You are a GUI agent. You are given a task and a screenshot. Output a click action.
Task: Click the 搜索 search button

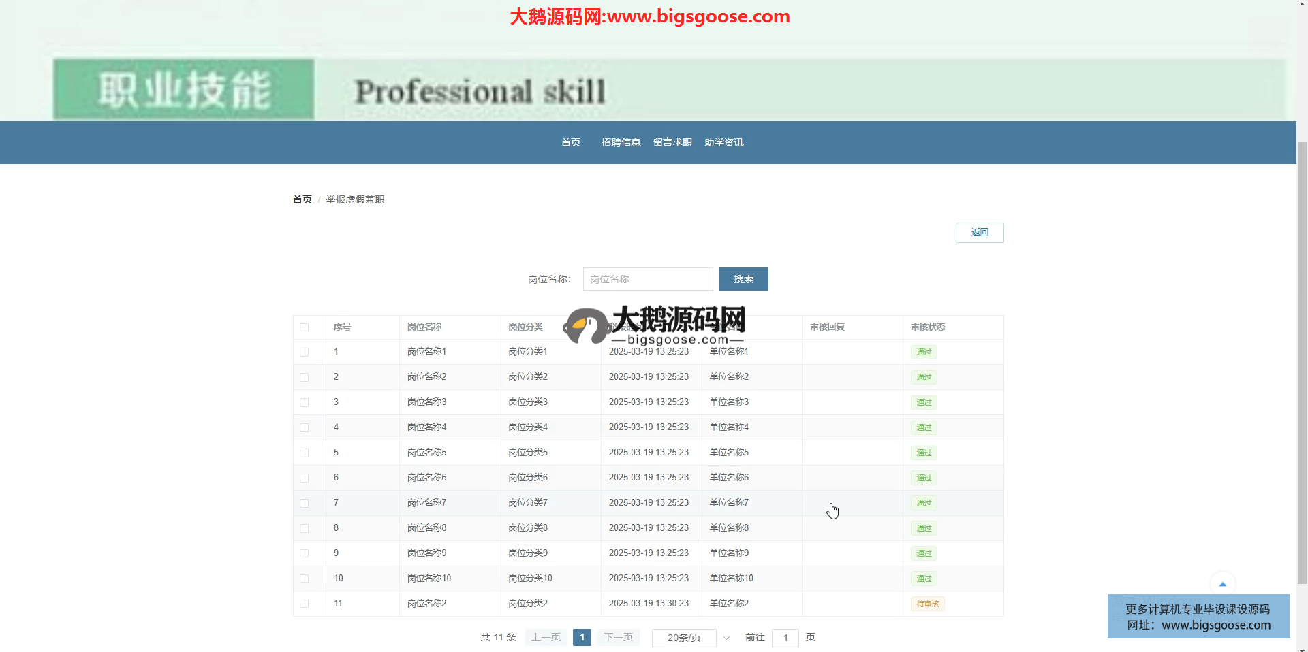tap(743, 279)
